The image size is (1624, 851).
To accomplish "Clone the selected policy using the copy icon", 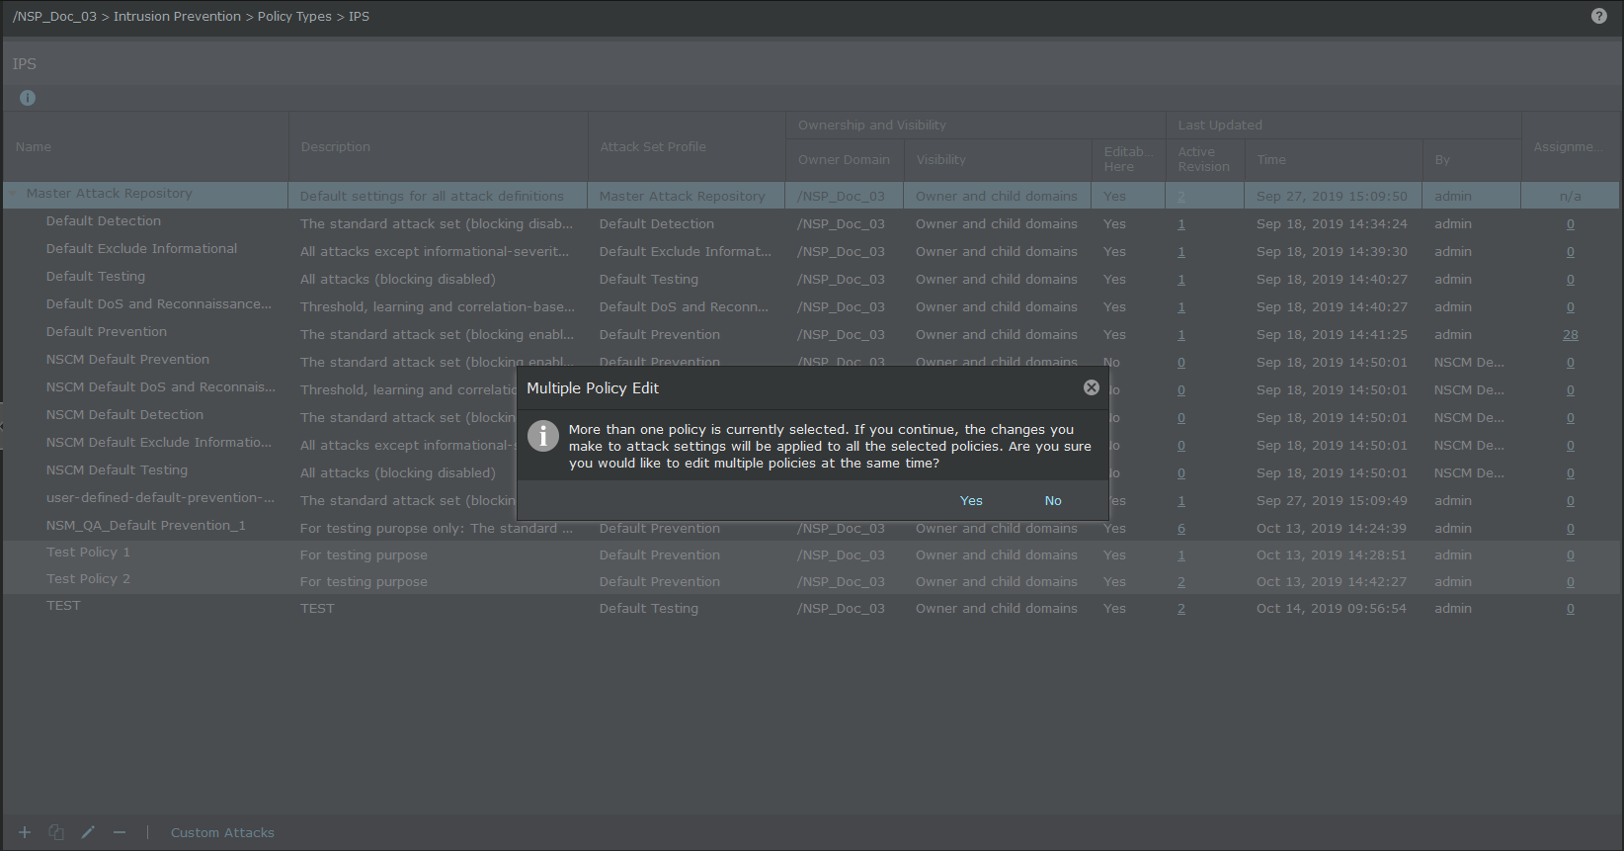I will [x=56, y=832].
